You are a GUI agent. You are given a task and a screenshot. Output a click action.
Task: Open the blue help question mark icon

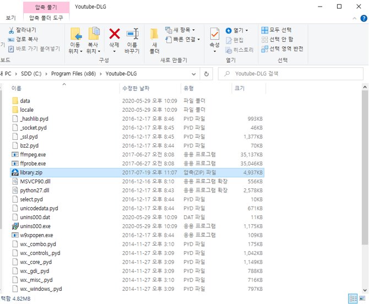[x=363, y=18]
